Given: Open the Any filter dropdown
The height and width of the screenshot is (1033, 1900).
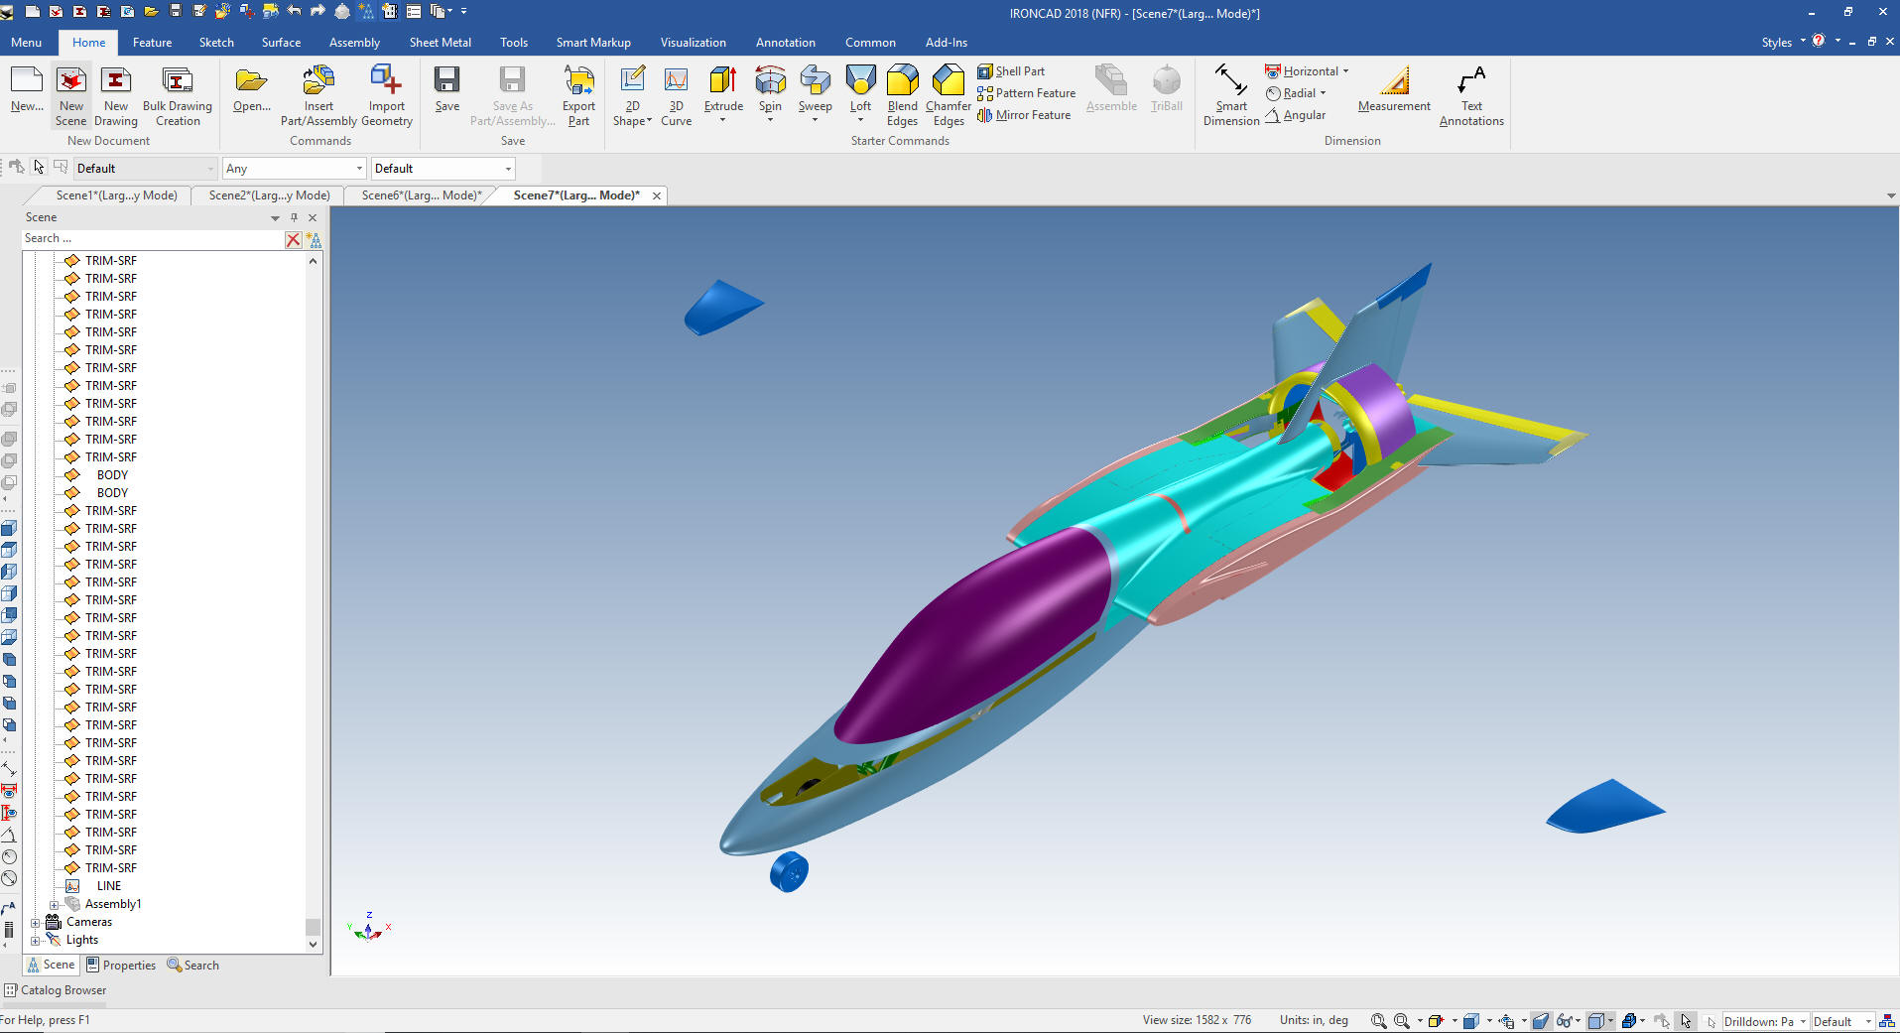Looking at the screenshot, I should pos(359,169).
